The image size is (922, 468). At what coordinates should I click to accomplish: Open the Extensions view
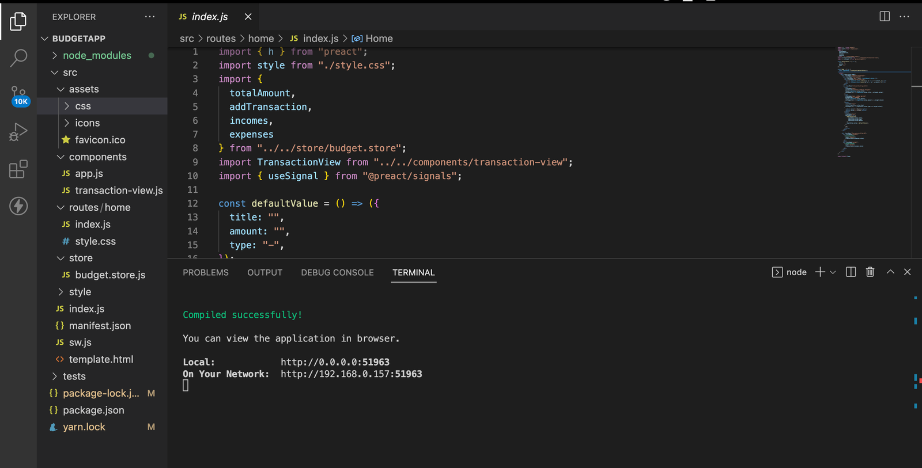[18, 169]
